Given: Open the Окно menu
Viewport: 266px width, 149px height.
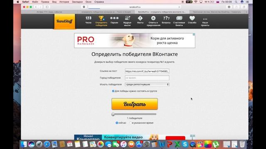Looking at the screenshot, I should click(89, 2).
